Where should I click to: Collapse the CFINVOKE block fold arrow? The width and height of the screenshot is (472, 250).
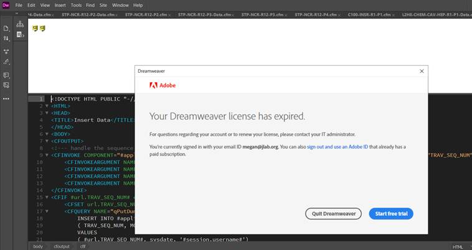click(x=46, y=155)
